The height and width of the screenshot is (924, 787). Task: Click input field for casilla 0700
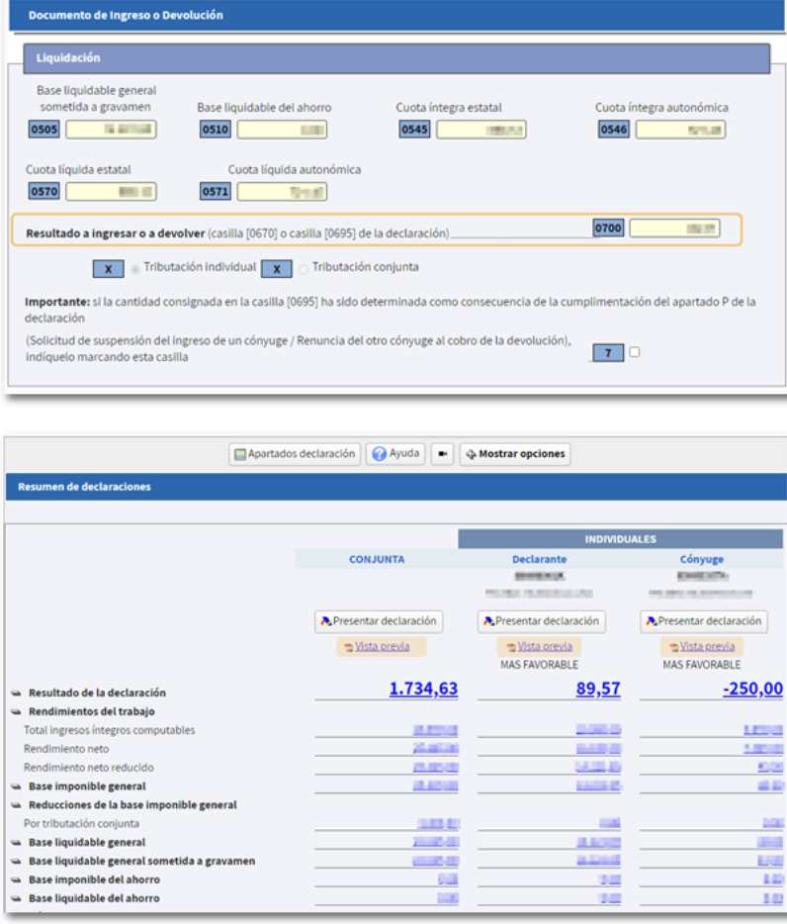click(x=674, y=229)
